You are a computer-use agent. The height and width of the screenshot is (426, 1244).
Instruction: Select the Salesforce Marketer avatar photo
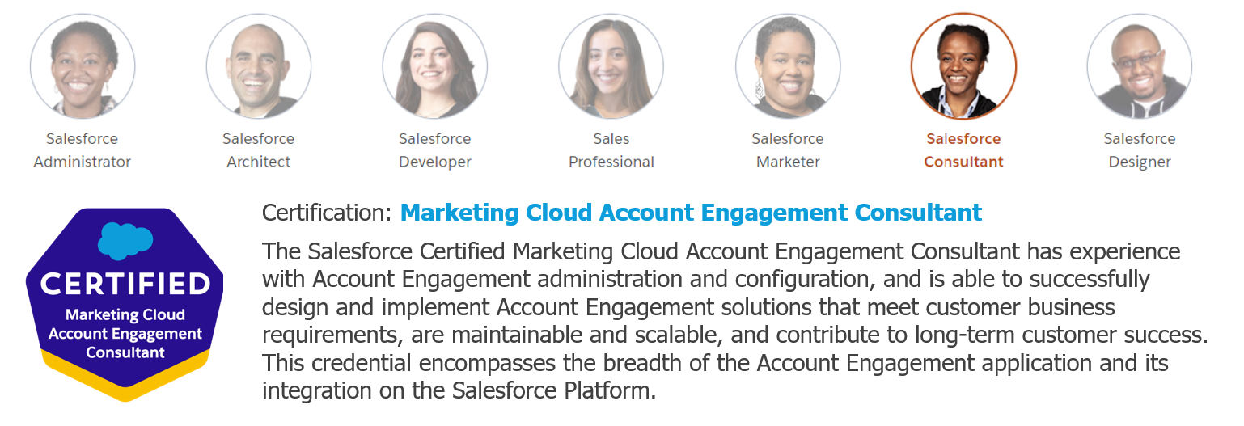(x=788, y=66)
